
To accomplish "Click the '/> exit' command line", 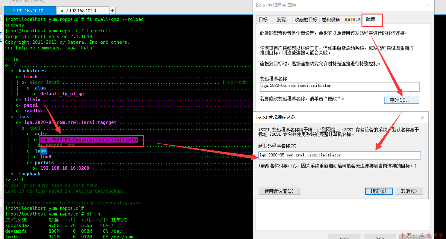I will [x=14, y=180].
